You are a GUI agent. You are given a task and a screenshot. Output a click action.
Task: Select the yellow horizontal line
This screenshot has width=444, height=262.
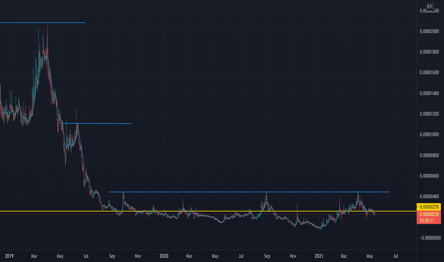(208, 211)
